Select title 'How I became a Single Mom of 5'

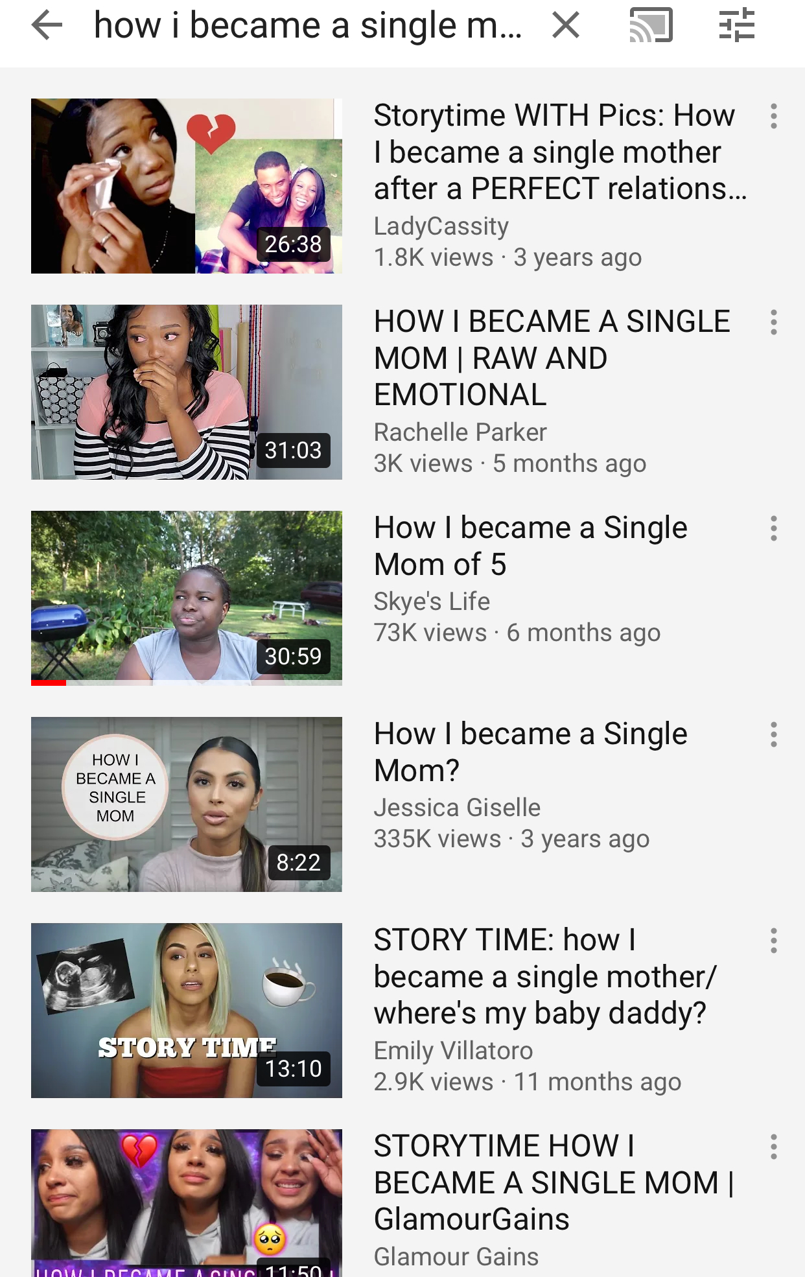coord(531,546)
